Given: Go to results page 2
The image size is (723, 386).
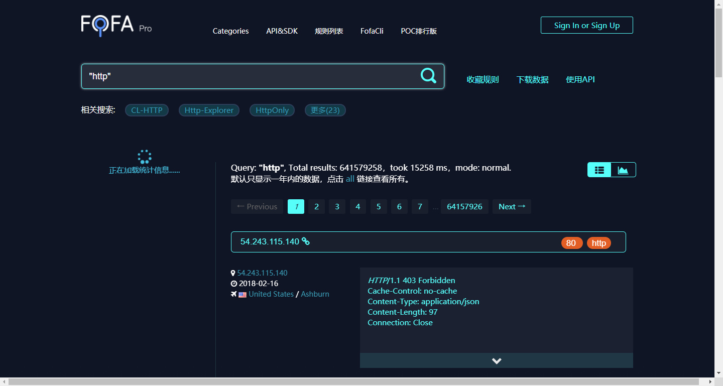Looking at the screenshot, I should pyautogui.click(x=317, y=206).
